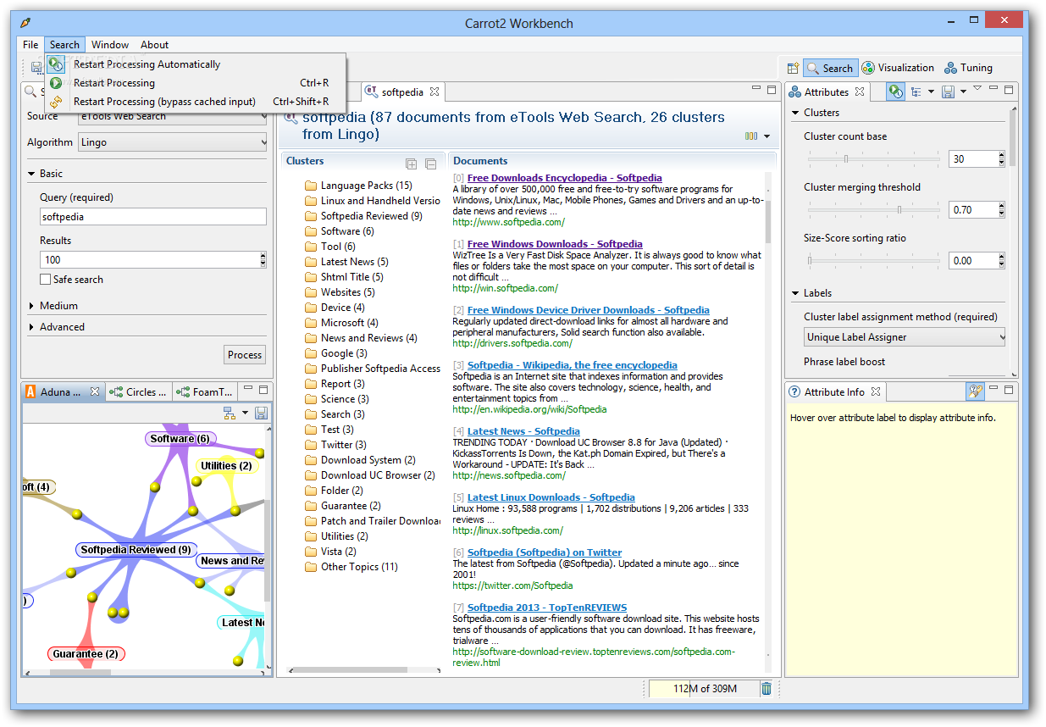Adjust the Cluster merging threshold slider
1046x727 pixels.
[874, 209]
